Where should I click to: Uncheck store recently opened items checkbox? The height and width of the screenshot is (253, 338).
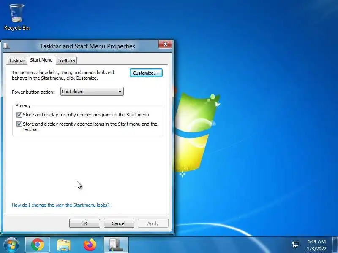point(19,124)
